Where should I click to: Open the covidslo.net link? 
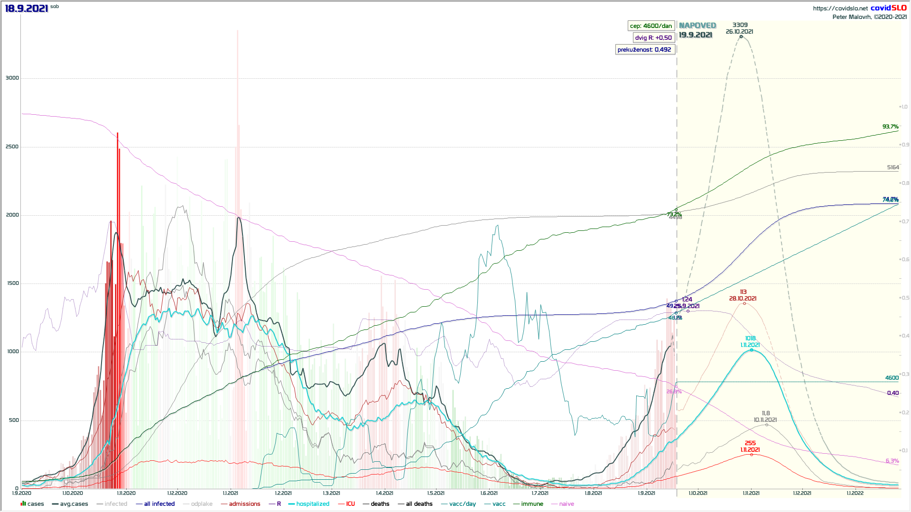[x=840, y=8]
